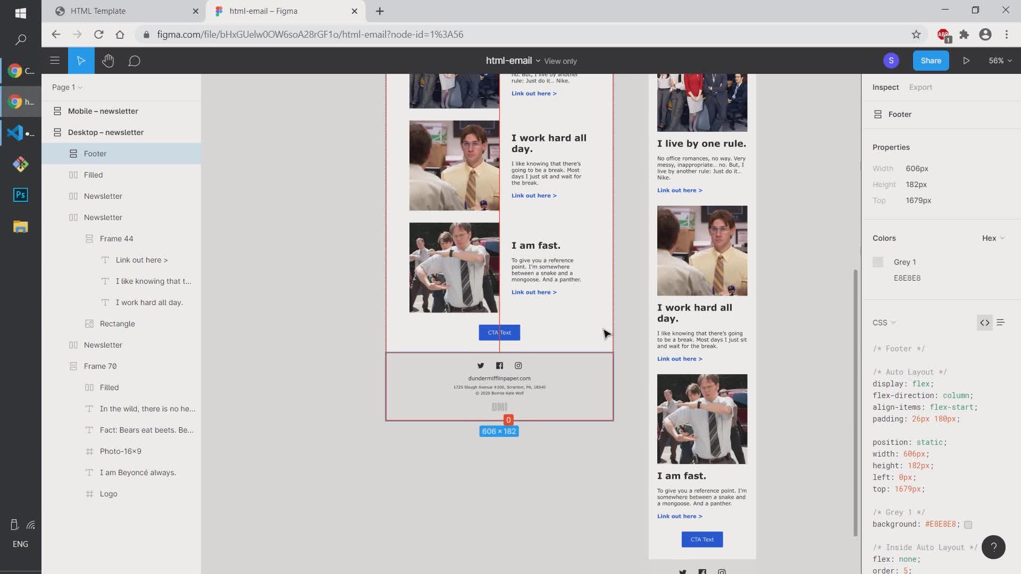The image size is (1021, 574).
Task: Select the Footer layer
Action: 121,154
